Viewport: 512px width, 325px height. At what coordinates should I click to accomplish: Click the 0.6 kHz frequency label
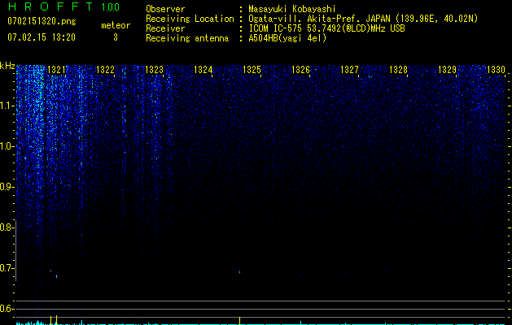tap(6, 309)
